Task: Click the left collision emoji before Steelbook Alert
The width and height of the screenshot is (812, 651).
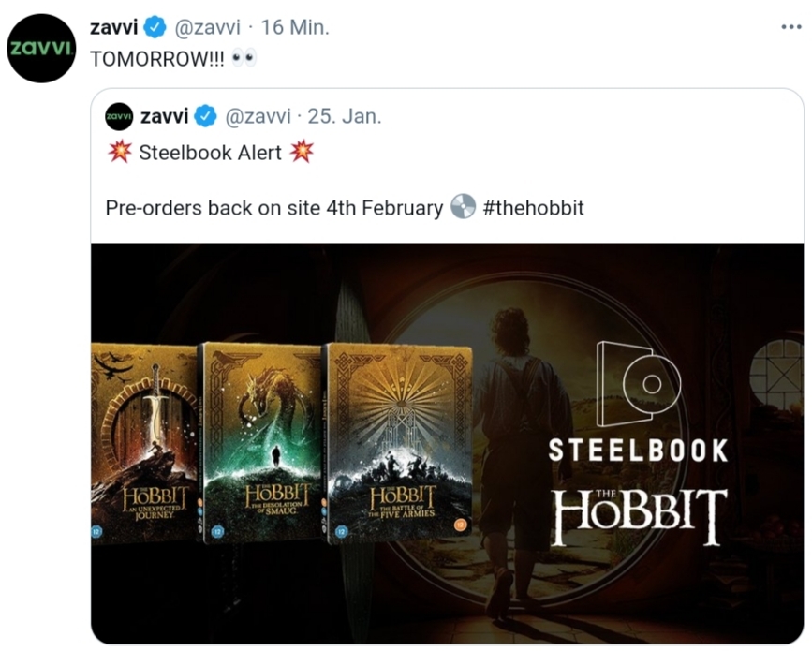Action: 120,152
